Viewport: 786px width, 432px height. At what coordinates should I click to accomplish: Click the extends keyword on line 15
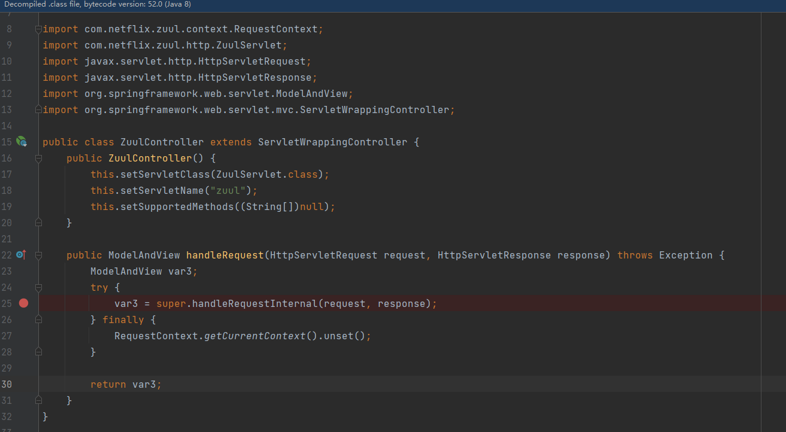tap(231, 142)
